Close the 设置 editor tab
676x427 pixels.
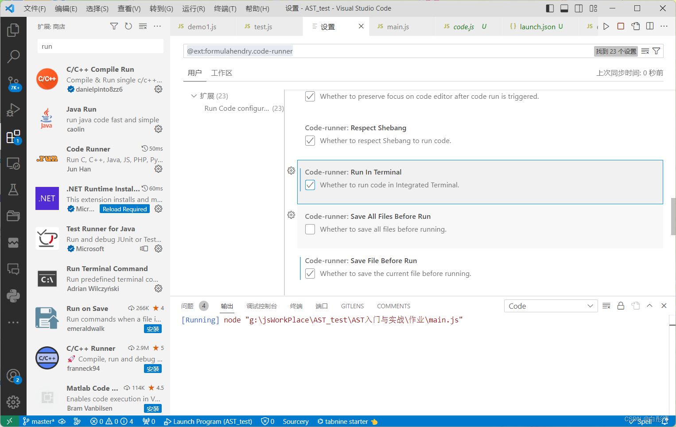point(361,27)
